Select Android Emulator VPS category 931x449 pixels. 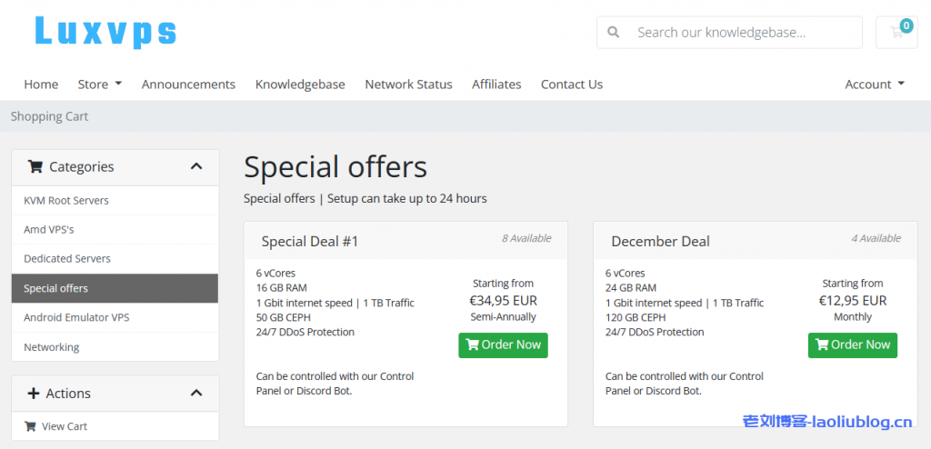pyautogui.click(x=115, y=318)
